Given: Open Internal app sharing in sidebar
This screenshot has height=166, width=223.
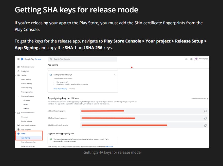Looking at the screenshot, I should [28, 142].
